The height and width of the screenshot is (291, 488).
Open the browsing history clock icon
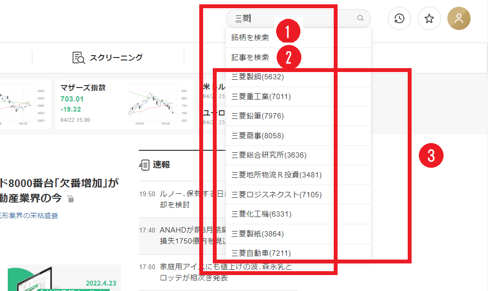click(399, 18)
